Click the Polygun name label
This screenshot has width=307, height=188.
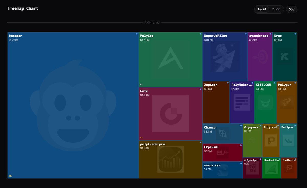(x=285, y=85)
